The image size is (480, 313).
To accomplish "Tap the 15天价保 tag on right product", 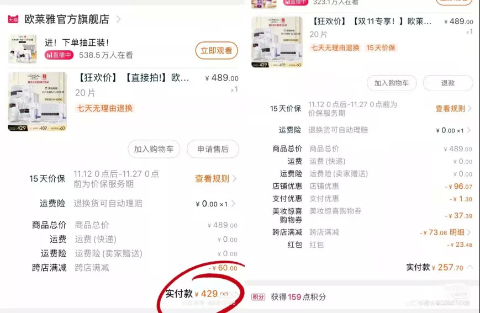I will pyautogui.click(x=381, y=47).
